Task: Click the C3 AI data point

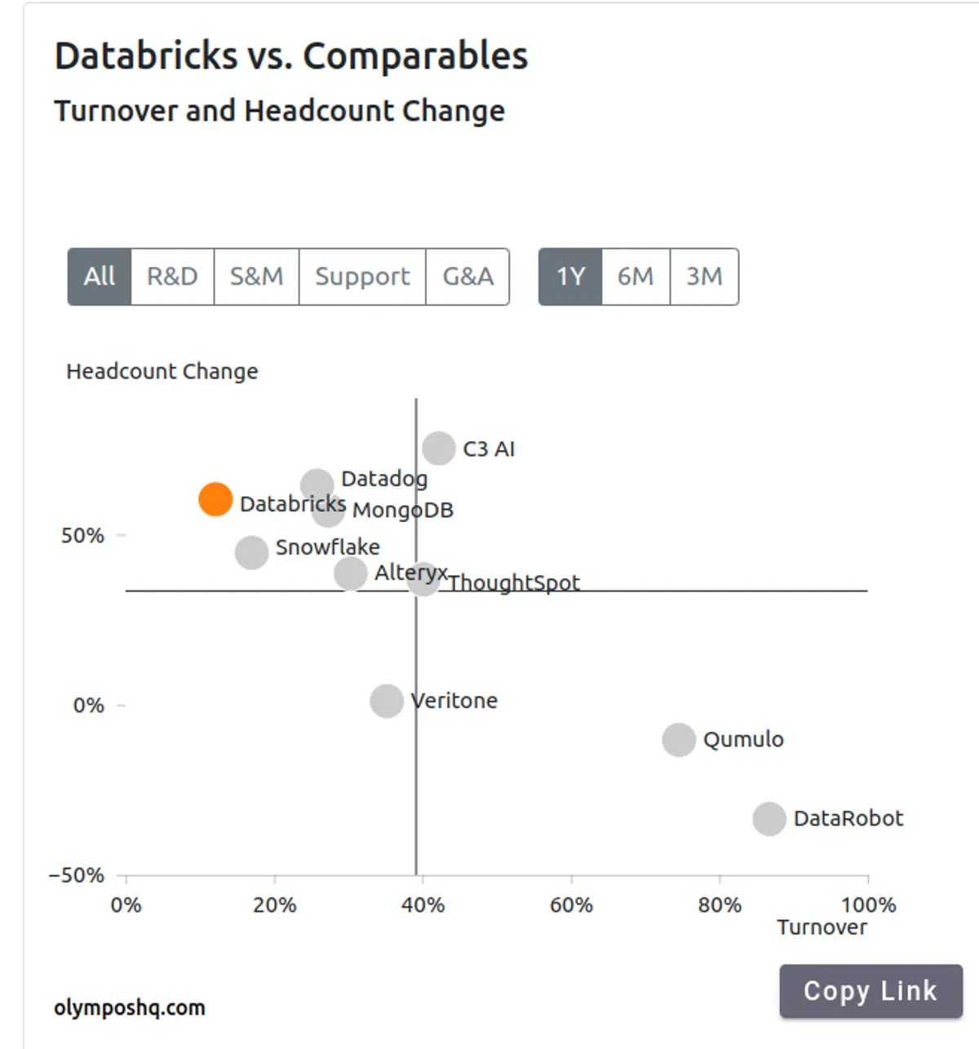Action: [x=439, y=448]
